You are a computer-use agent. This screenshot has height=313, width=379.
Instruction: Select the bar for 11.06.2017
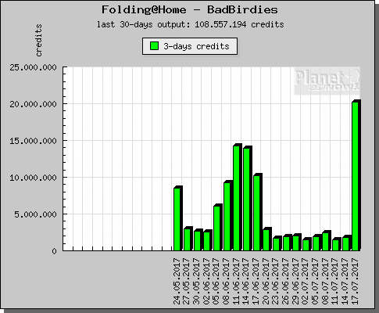pyautogui.click(x=238, y=197)
